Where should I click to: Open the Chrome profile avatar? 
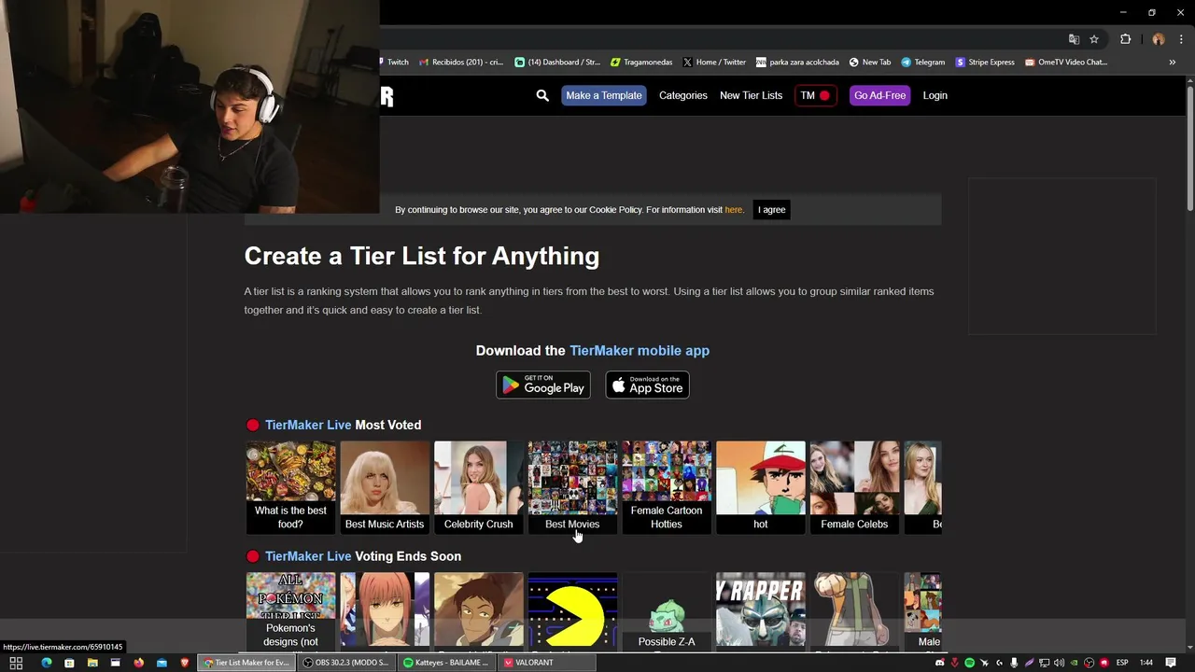(1159, 39)
